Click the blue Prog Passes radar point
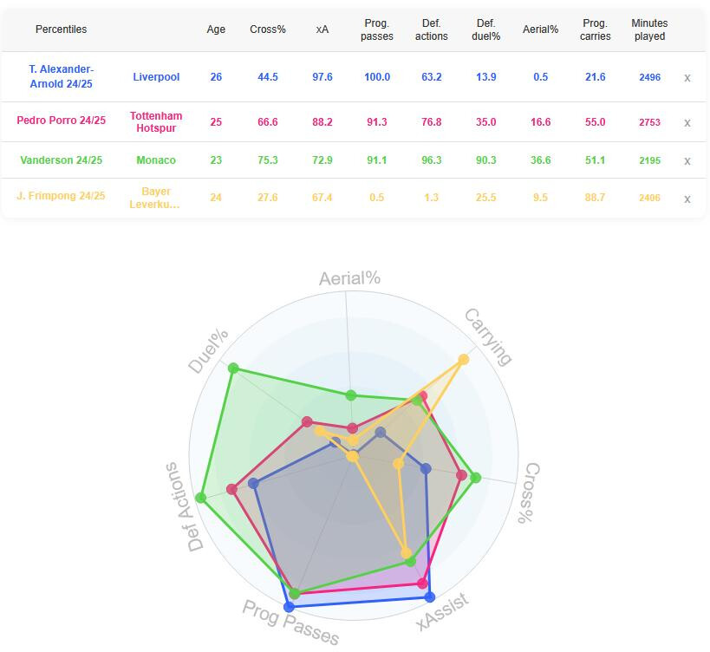The image size is (710, 652). click(289, 607)
